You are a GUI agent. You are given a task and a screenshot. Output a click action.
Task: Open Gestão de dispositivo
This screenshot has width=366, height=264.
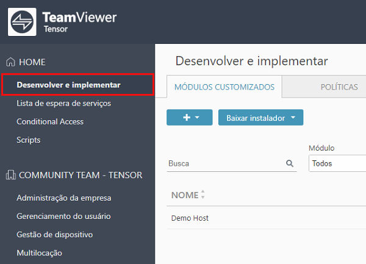tap(55, 234)
